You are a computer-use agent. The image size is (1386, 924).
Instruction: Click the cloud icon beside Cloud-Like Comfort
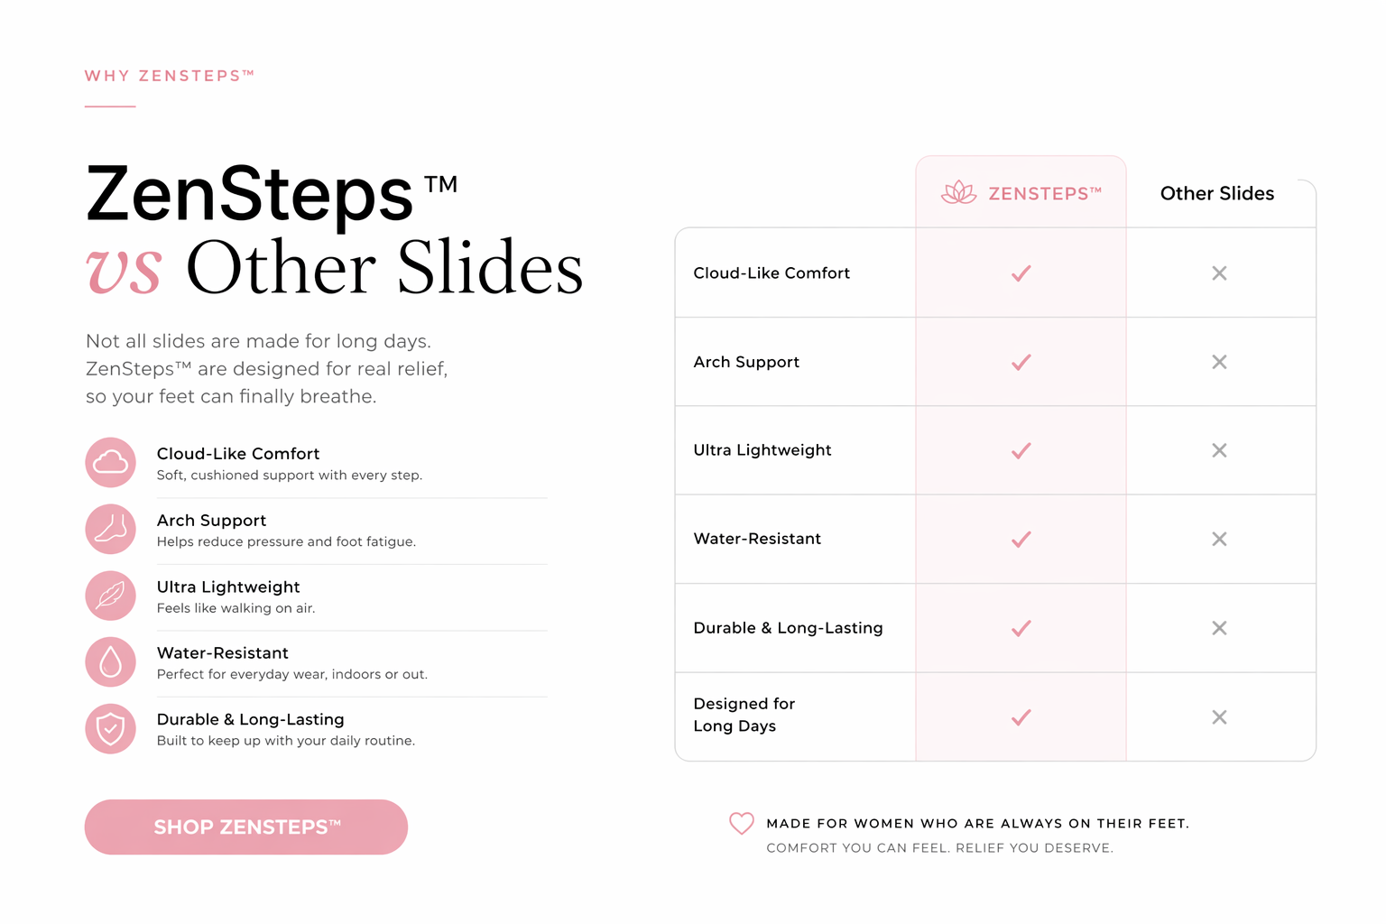point(110,463)
